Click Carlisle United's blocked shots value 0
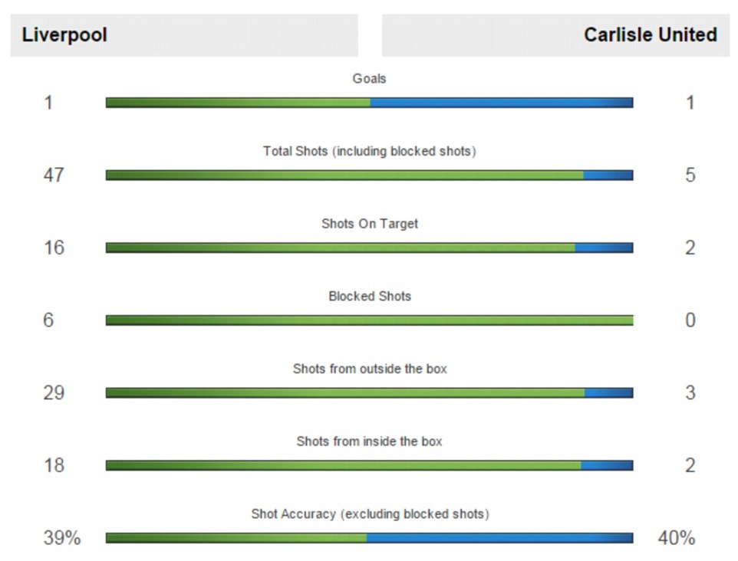The width and height of the screenshot is (738, 561). [690, 320]
